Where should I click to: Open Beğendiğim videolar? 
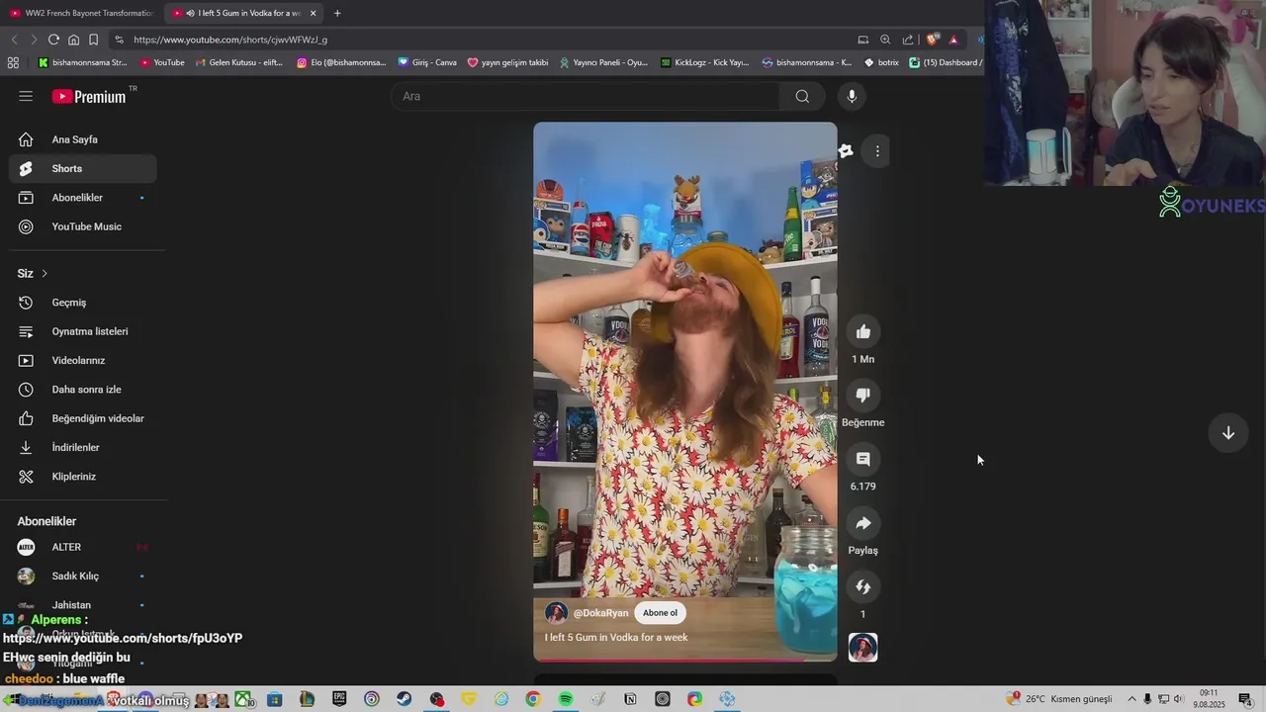click(83, 418)
